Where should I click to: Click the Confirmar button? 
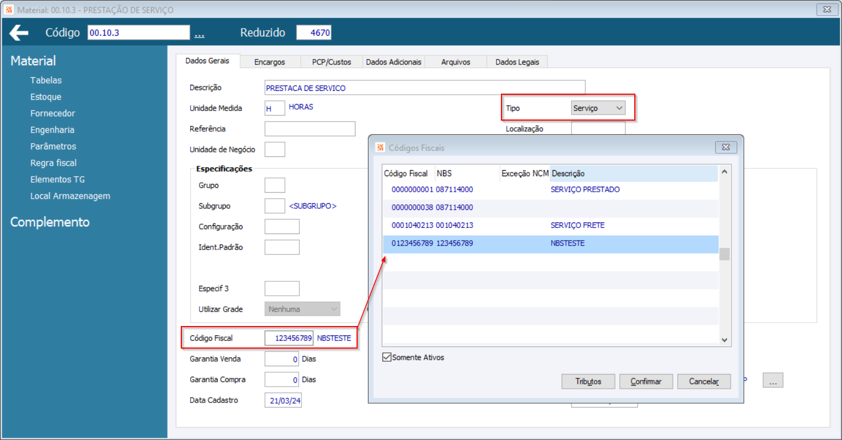(x=646, y=381)
